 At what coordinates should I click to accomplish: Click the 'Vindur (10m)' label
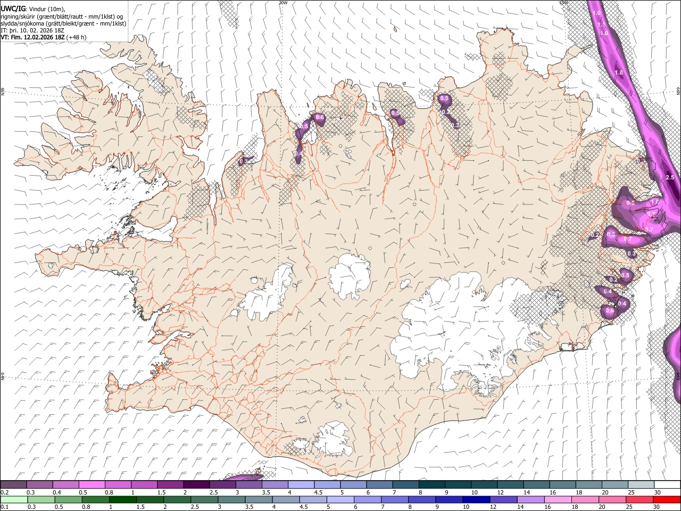tap(46, 9)
